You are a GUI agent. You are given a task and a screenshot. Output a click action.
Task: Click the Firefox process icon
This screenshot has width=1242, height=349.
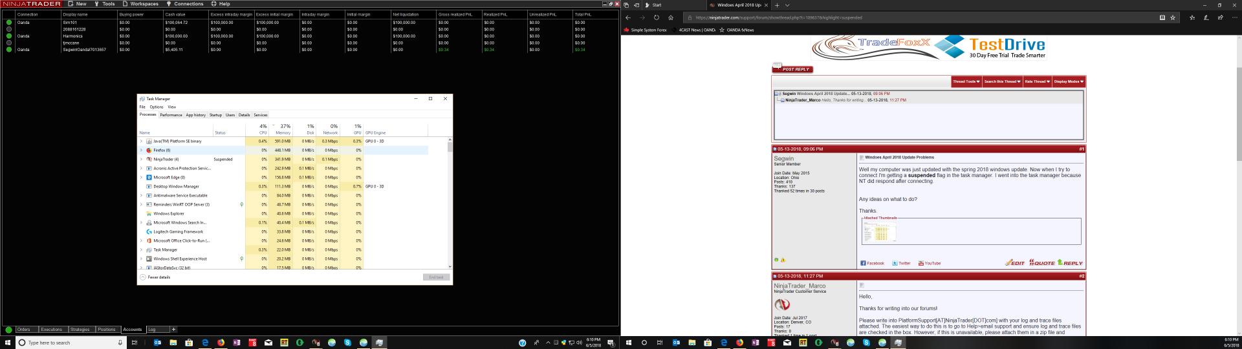(149, 150)
